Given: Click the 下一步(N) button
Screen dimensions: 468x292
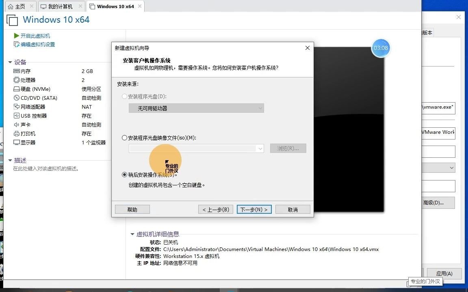Looking at the screenshot, I should click(x=254, y=209).
